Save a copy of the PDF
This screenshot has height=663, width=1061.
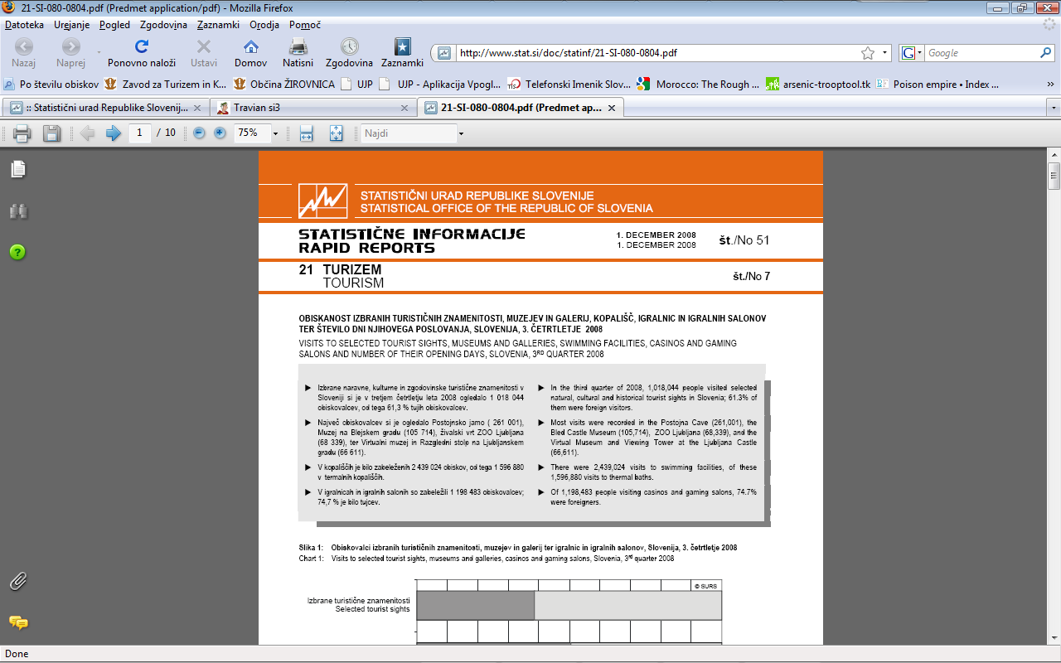click(51, 133)
